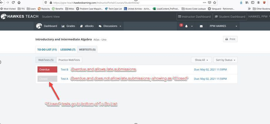Viewport: 270px width, 124px height.
Task: Click the red Overdue status badge
Action: [x=47, y=69]
